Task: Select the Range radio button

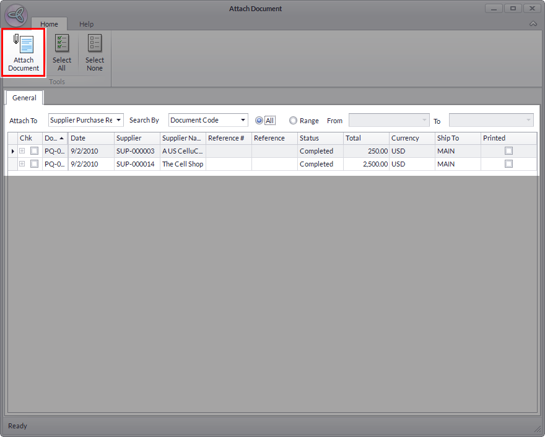Action: (x=294, y=121)
